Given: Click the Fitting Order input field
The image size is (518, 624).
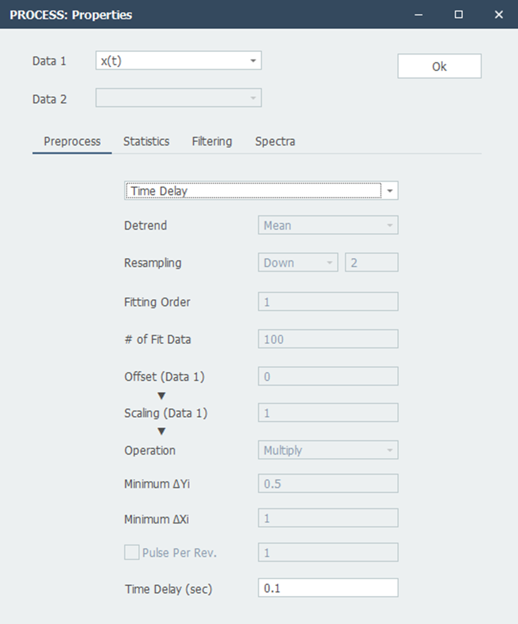Looking at the screenshot, I should coord(328,302).
